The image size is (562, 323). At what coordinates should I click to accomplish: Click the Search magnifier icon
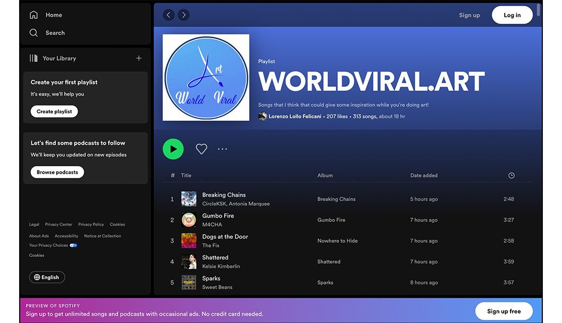coord(34,33)
